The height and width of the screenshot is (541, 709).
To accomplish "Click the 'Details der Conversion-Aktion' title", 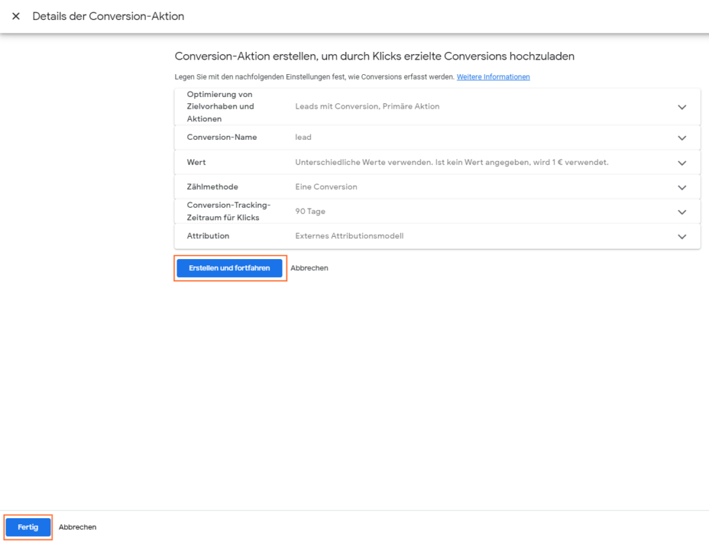I will [x=108, y=17].
